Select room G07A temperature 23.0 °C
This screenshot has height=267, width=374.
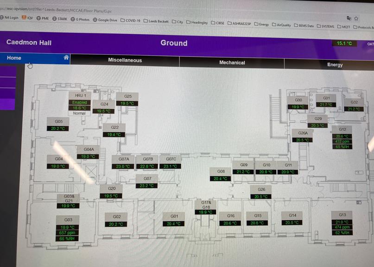click(123, 166)
